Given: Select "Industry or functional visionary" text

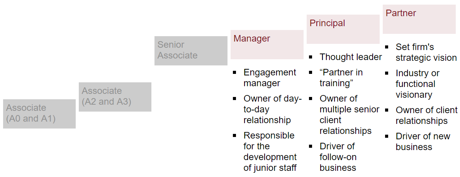Looking at the screenshot, I should [417, 84].
